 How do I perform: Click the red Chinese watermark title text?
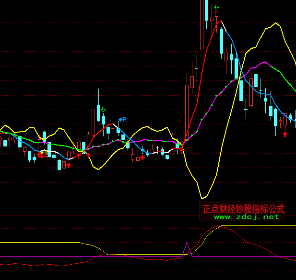244,209
